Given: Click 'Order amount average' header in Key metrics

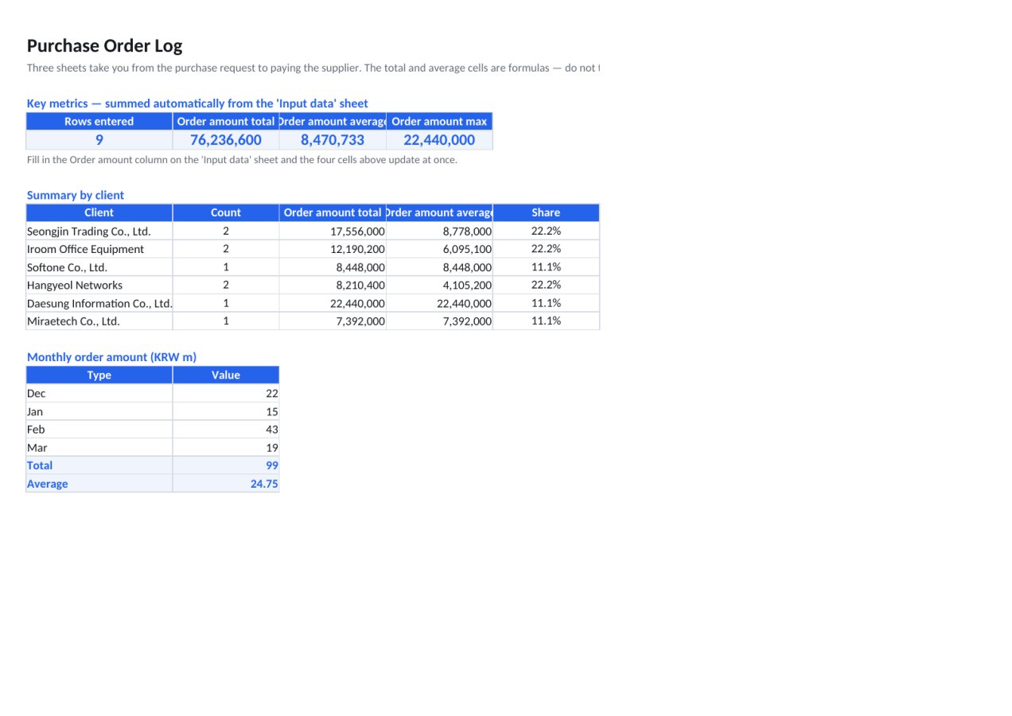Looking at the screenshot, I should click(333, 122).
